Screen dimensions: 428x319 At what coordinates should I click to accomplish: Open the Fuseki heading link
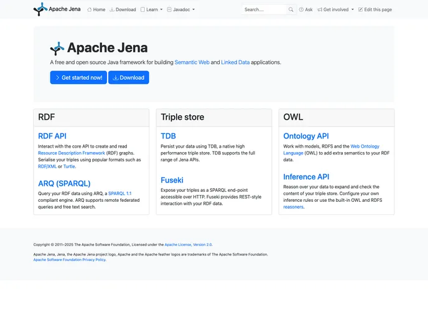(x=172, y=180)
